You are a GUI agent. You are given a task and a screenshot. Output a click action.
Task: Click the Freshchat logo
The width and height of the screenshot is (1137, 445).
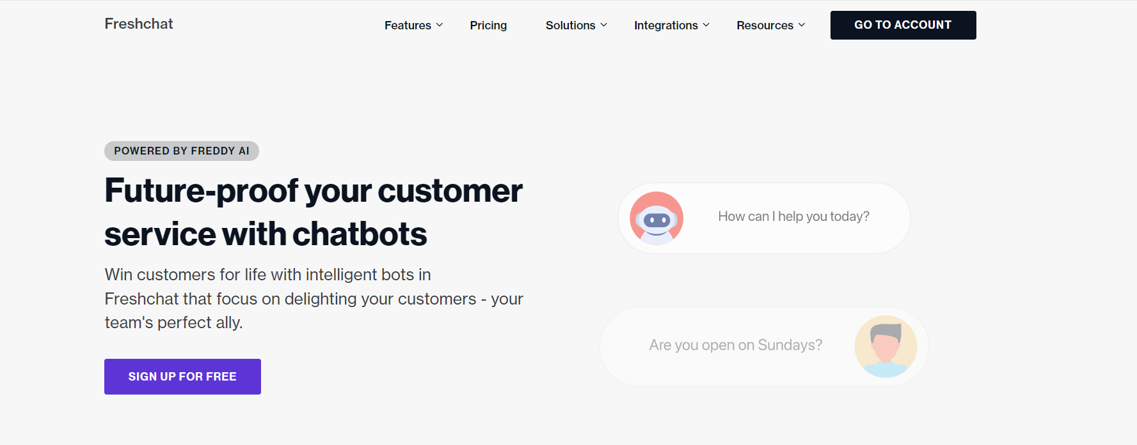139,24
